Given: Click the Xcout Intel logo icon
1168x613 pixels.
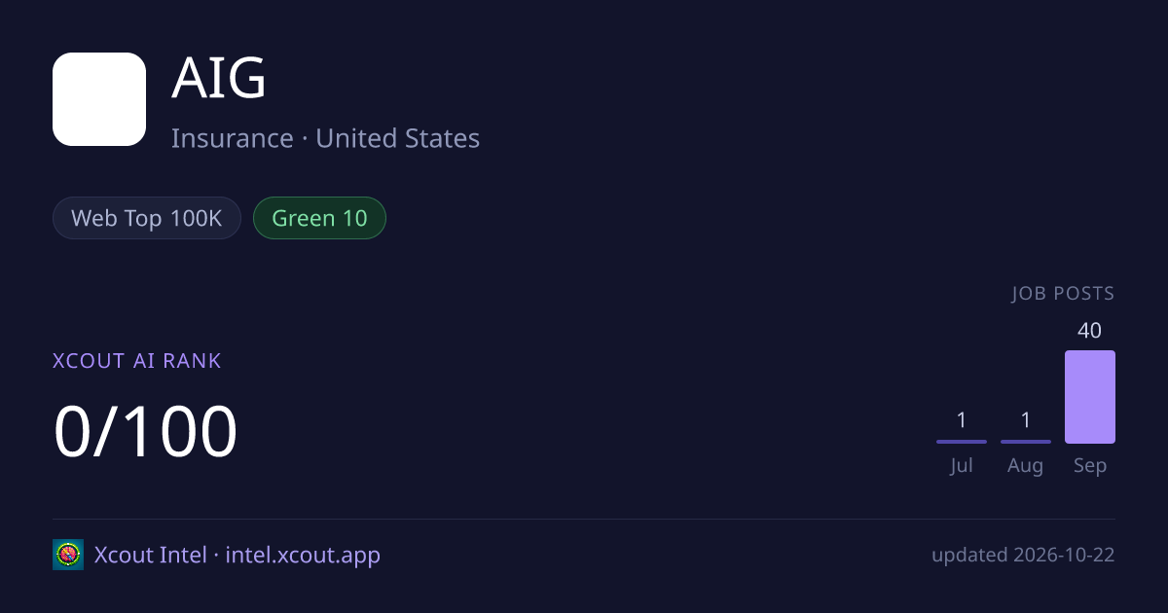Looking at the screenshot, I should coord(68,555).
